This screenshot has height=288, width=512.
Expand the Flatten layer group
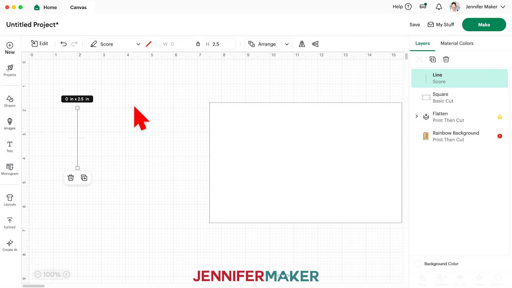pyautogui.click(x=417, y=116)
